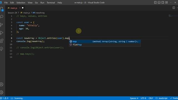178x100 pixels.
Task: Open the Accounts menu icon
Action: [x=2, y=84]
